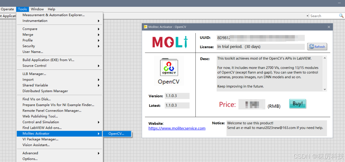Viewport: 345px width, 162px height.
Task: Open Web Publishing Tool...
Action: click(x=60, y=116)
